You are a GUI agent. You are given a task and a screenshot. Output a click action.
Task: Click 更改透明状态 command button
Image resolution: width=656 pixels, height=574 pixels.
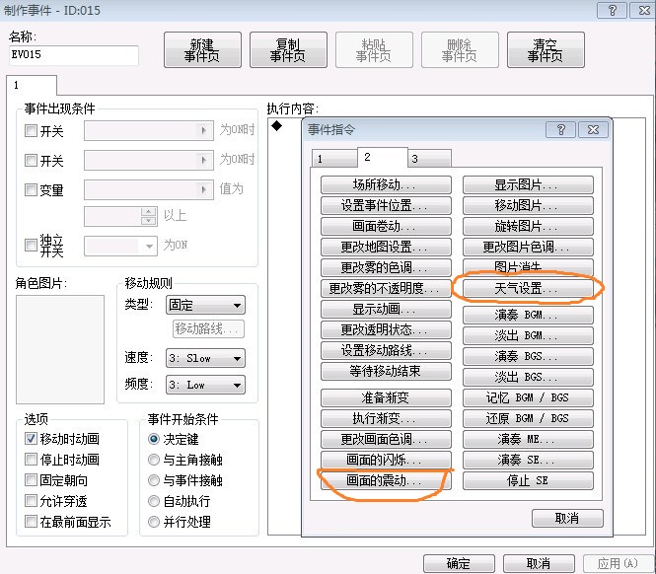tap(386, 329)
